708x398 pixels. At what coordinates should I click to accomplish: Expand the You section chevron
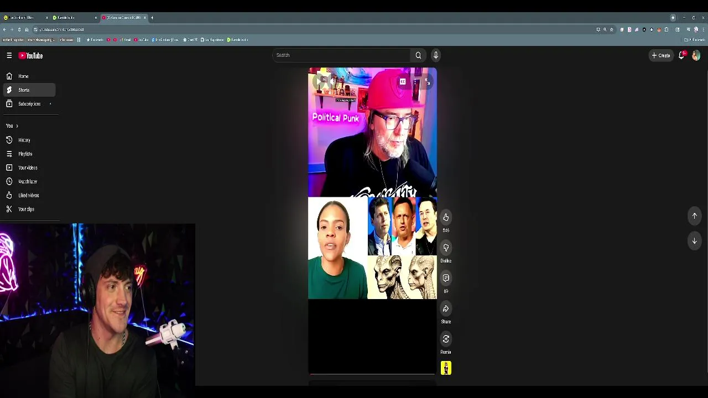(x=17, y=126)
